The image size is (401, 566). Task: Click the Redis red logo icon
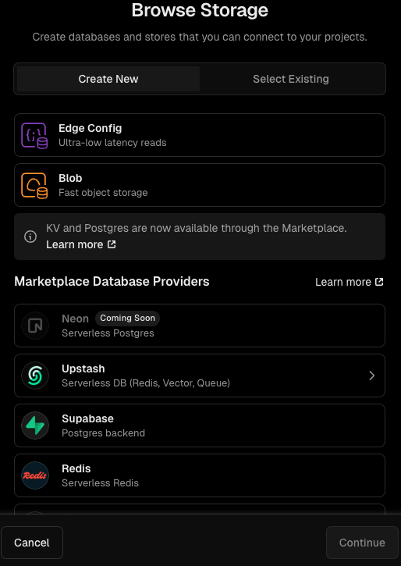pos(35,475)
